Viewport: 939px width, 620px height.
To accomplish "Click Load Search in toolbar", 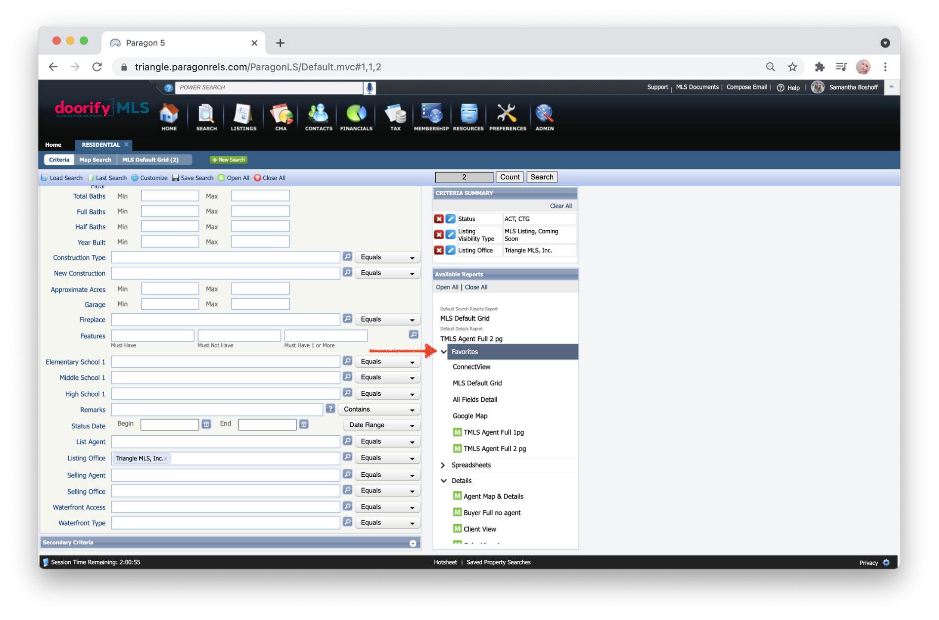I will [x=62, y=178].
